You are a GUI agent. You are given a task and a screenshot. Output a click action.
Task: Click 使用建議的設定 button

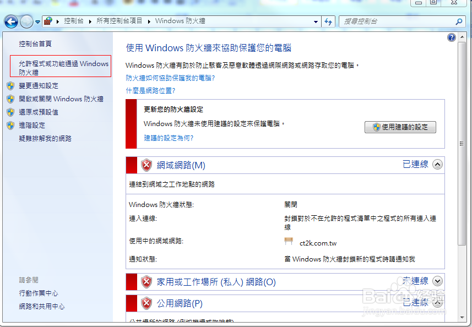[400, 127]
